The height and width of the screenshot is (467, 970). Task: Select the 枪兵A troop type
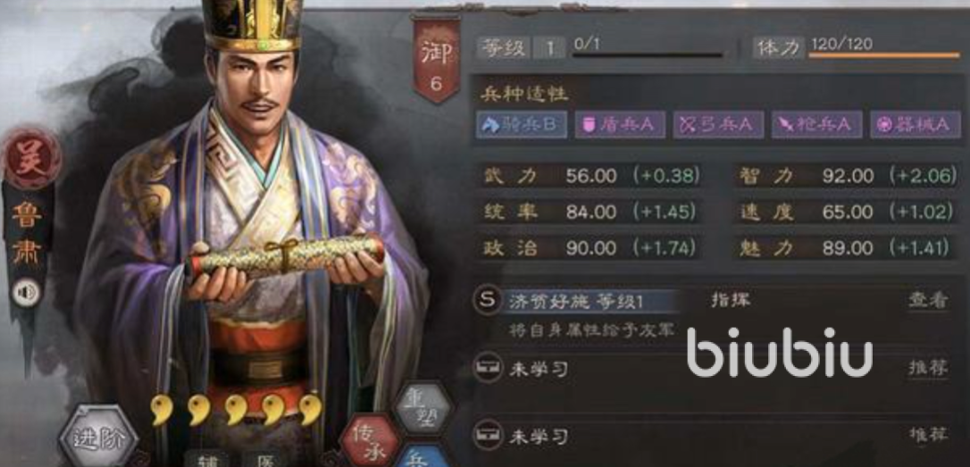pos(816,125)
